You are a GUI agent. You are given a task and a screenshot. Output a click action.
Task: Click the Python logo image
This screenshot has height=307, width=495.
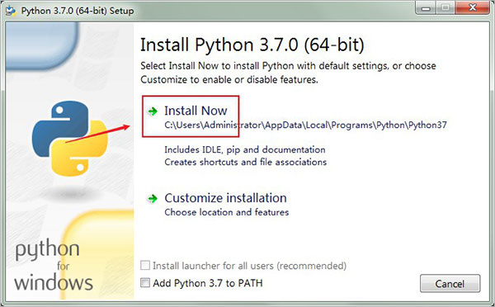coord(70,139)
